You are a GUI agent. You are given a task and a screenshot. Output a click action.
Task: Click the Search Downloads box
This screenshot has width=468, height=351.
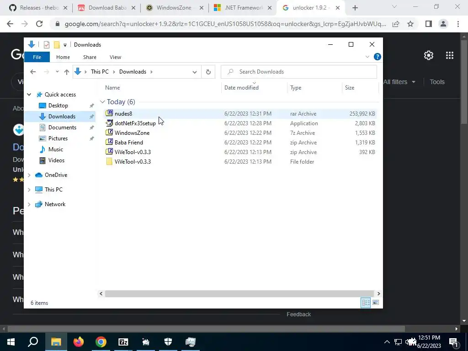(x=299, y=72)
